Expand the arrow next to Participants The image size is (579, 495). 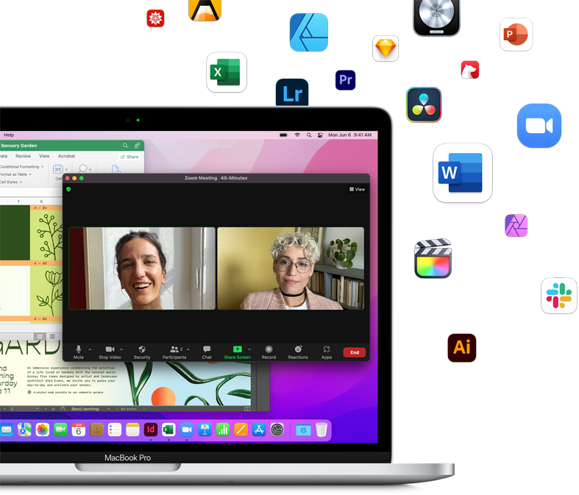[188, 349]
